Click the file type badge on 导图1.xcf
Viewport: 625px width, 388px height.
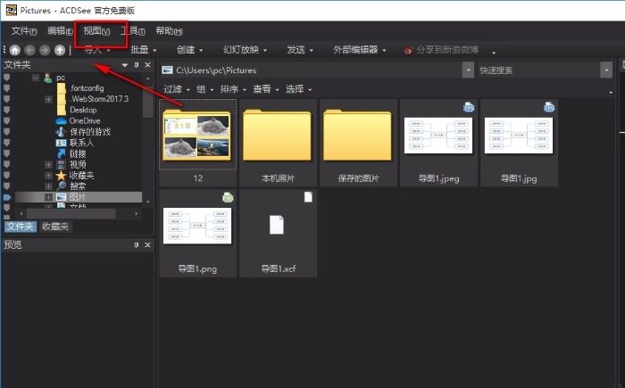(x=308, y=197)
